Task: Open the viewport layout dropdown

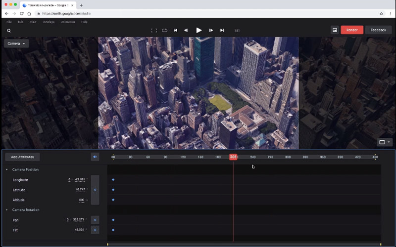Action: [385, 142]
